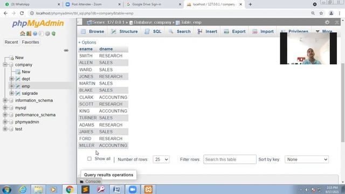Image resolution: width=345 pixels, height=194 pixels.
Task: Click the phpMyAdmin logo
Action: click(38, 23)
